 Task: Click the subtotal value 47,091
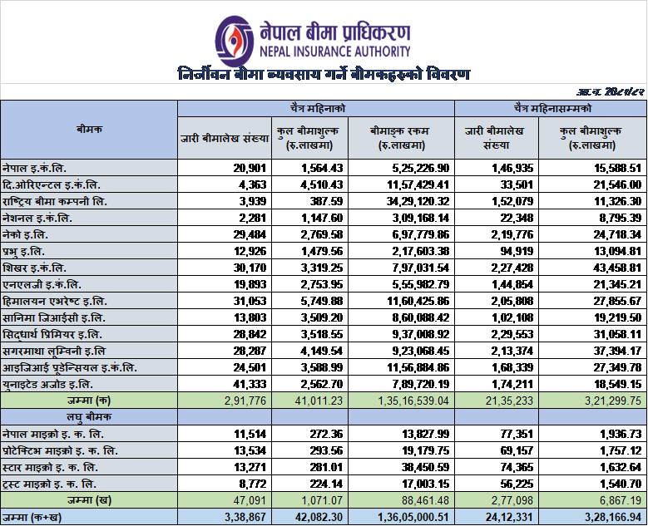click(x=250, y=500)
